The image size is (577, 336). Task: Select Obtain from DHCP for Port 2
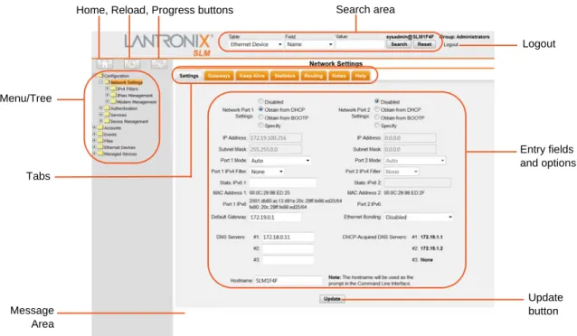[x=377, y=109]
